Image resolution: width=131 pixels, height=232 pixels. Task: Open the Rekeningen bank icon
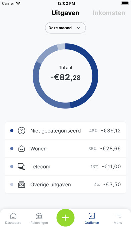39,216
